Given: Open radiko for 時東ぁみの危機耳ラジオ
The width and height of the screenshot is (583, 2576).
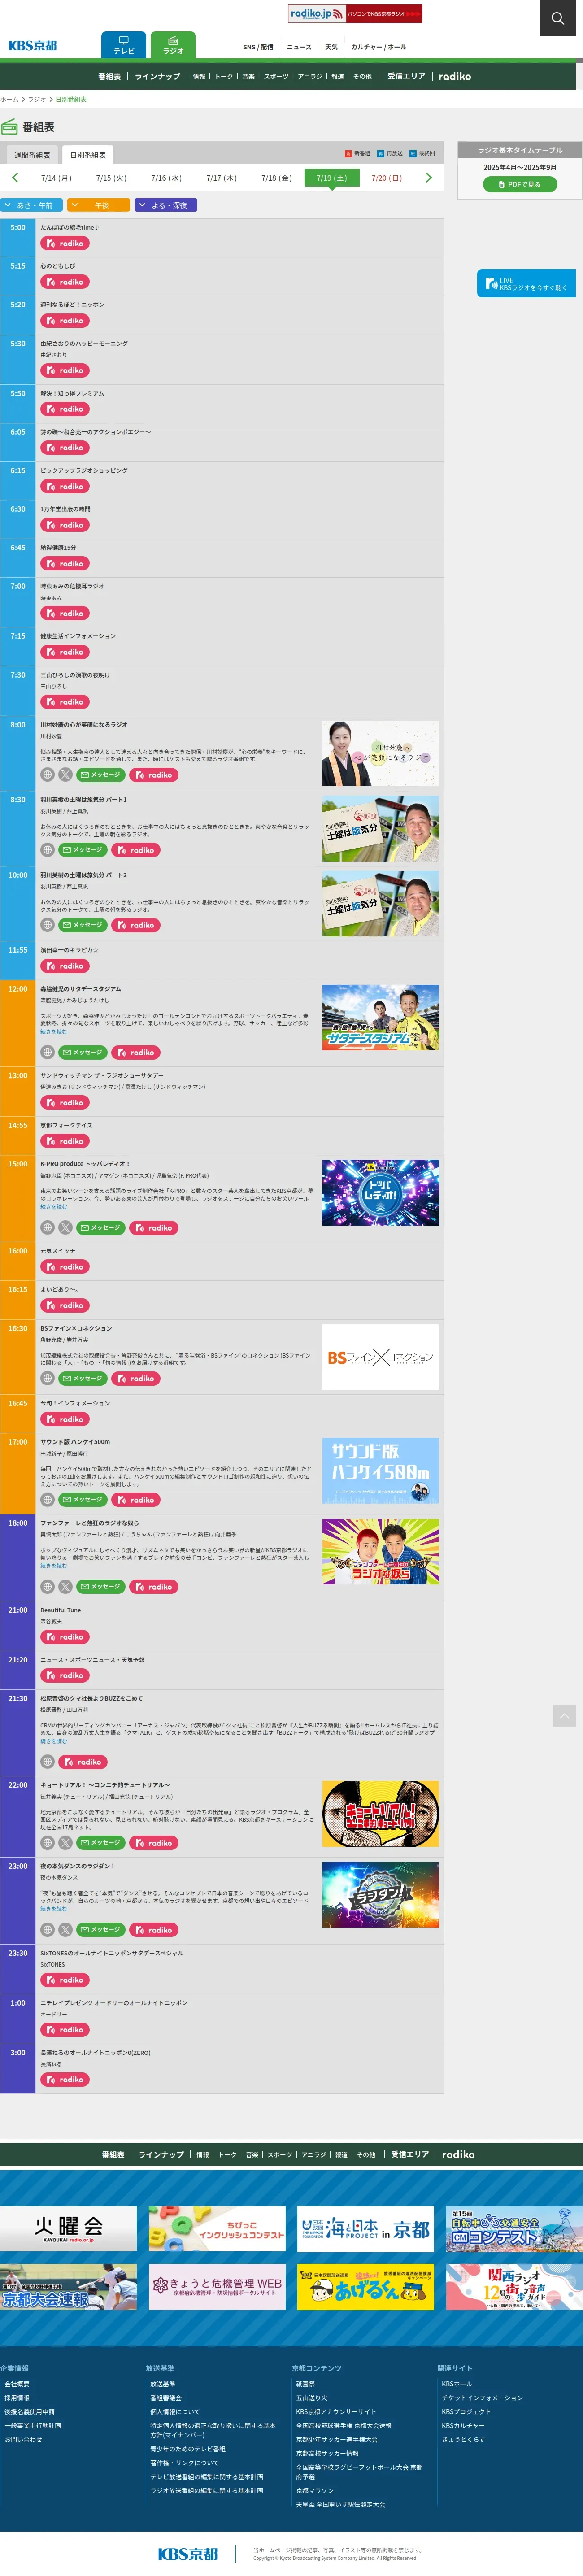Looking at the screenshot, I should point(65,614).
